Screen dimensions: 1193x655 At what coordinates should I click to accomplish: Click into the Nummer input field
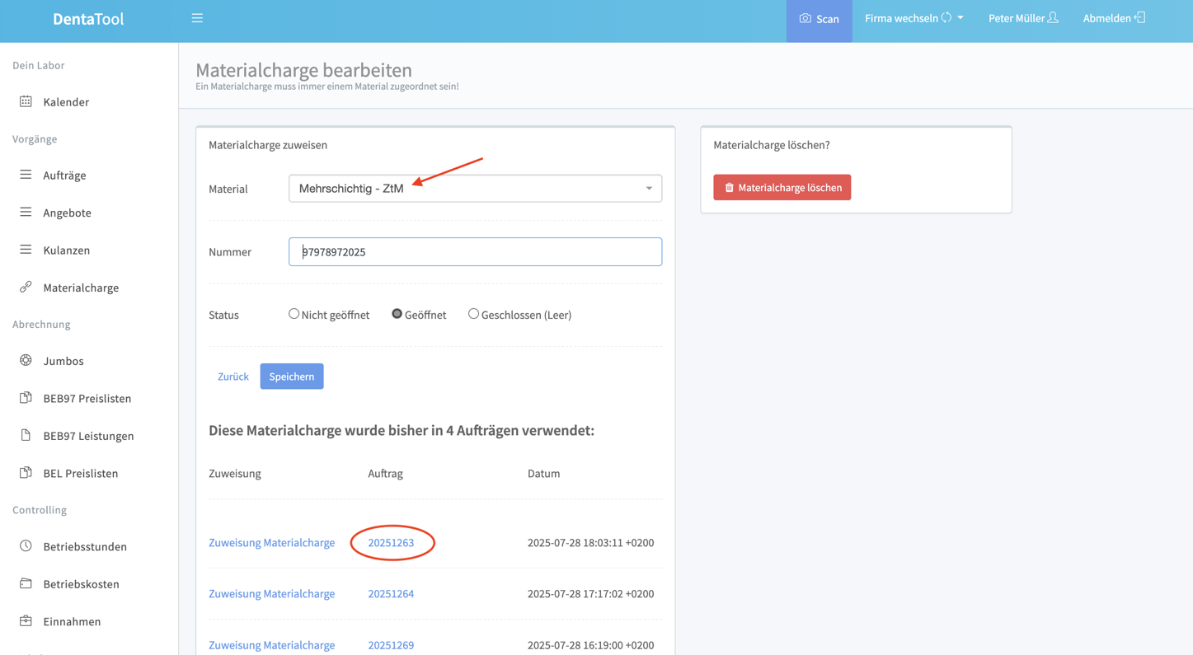pos(475,252)
